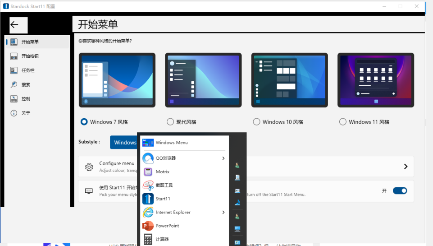Open 截图工具 snipping tool in start menu
Screen dimensions: 433x246
(x=184, y=186)
